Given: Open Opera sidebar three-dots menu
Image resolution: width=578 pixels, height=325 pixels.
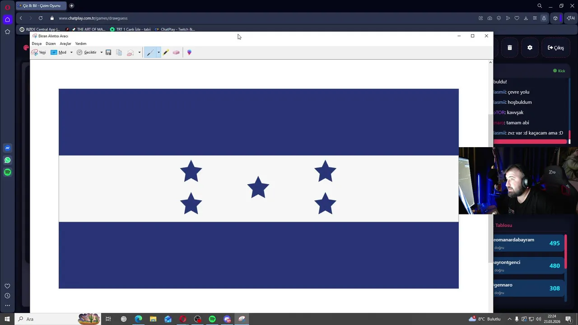Looking at the screenshot, I should point(7,306).
